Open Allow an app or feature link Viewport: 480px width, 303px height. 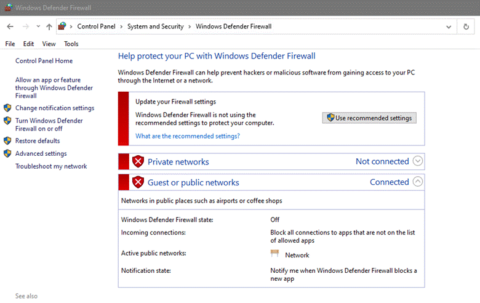54,87
